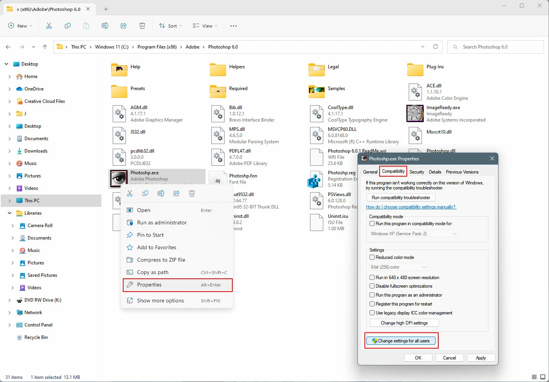Select the Plug-Ins folder icon
This screenshot has height=382, width=549.
point(415,69)
